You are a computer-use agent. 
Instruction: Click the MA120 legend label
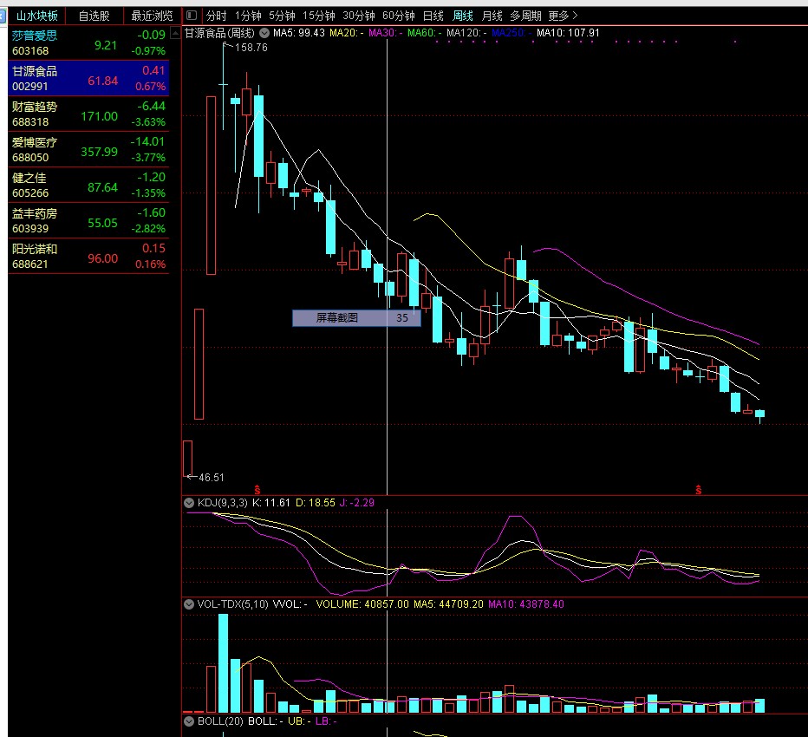point(466,33)
